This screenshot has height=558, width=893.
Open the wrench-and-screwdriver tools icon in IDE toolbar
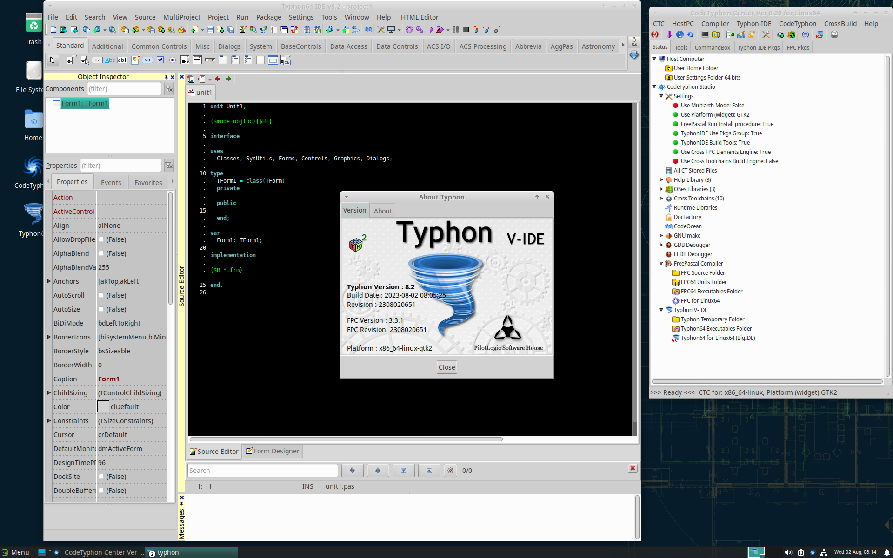tap(380, 30)
